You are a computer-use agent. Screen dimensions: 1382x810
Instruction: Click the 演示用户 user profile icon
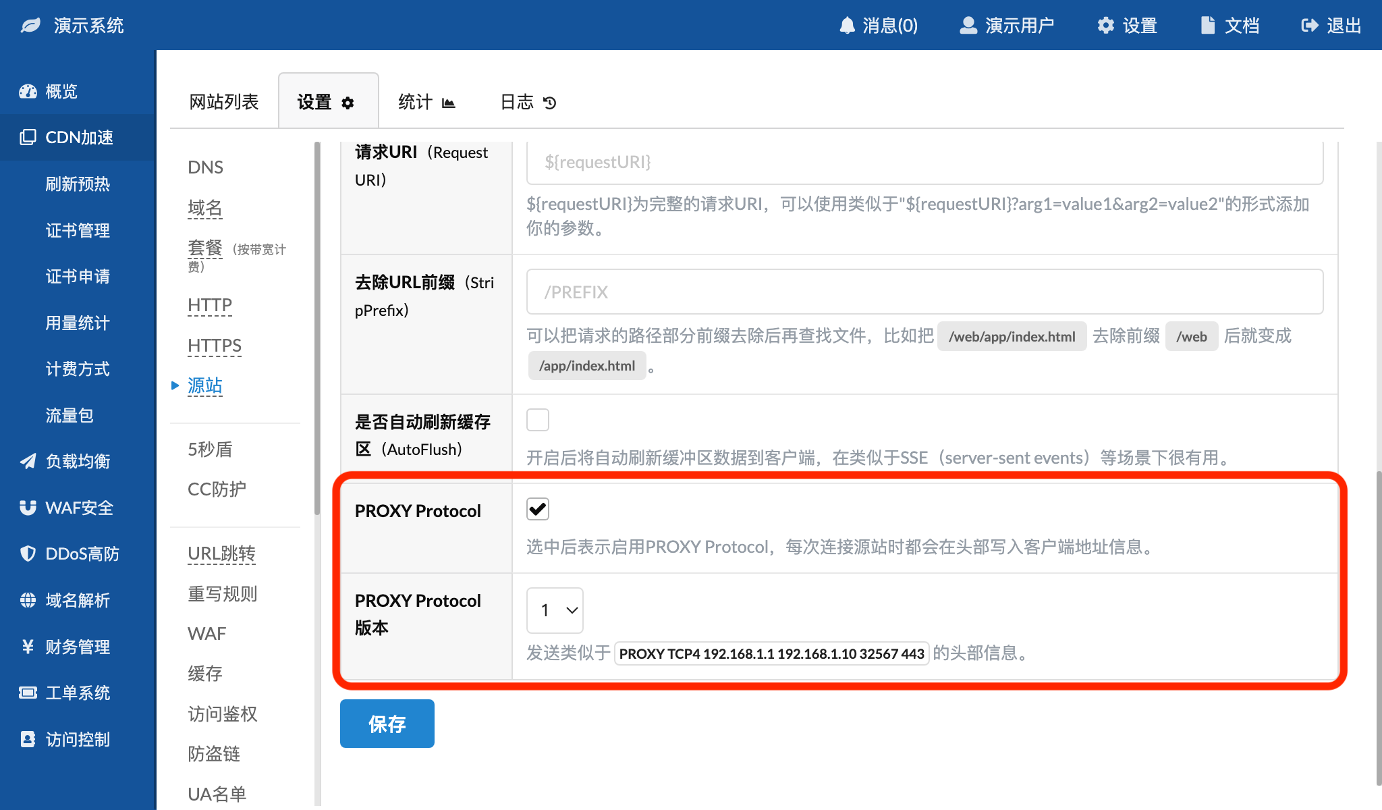click(968, 26)
